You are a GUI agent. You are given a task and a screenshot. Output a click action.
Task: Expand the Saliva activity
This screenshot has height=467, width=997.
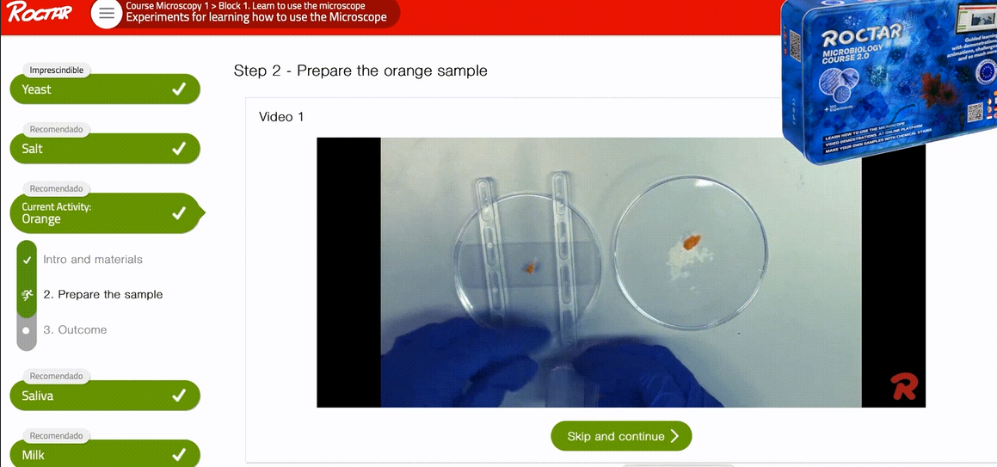105,396
